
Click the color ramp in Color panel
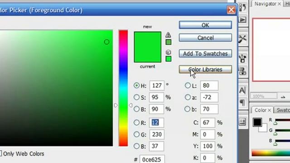(271, 153)
